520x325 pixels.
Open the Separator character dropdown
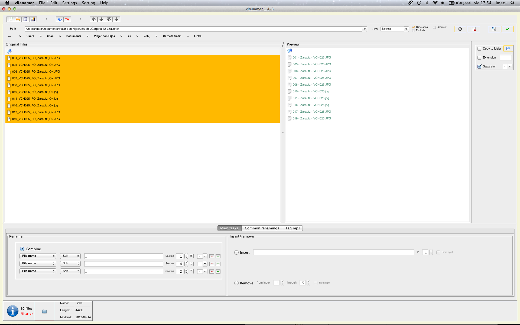click(x=509, y=66)
